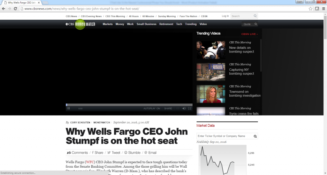Viewport: 327px width, 175px height.
Task: Open the Chrome menu hamburger icon
Action: click(323, 9)
